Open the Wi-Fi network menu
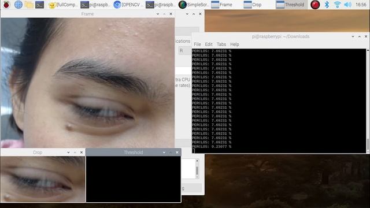 point(337,5)
